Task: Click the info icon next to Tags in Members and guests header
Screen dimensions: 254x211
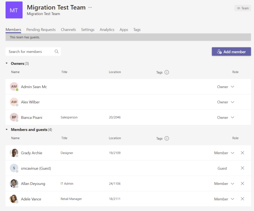Action: point(167,138)
